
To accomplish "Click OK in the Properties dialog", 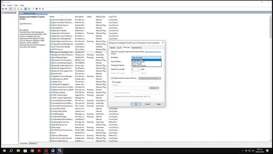I will [136, 104].
